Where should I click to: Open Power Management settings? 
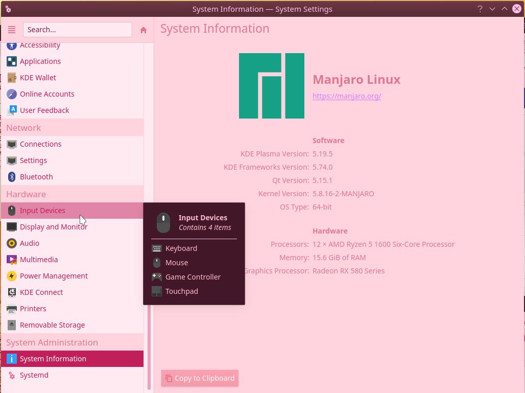73,276
